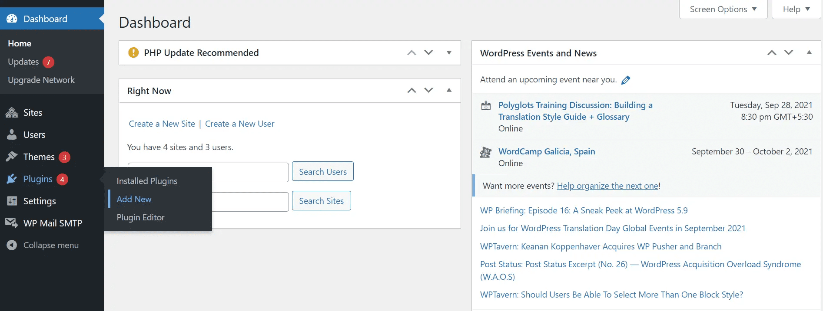Click the pencil icon to edit event location
823x311 pixels.
[626, 80]
